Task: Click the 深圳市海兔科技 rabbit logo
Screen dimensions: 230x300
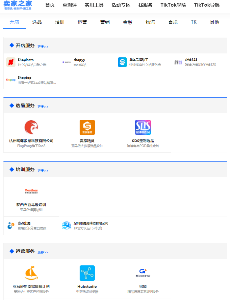Action: pos(66,225)
